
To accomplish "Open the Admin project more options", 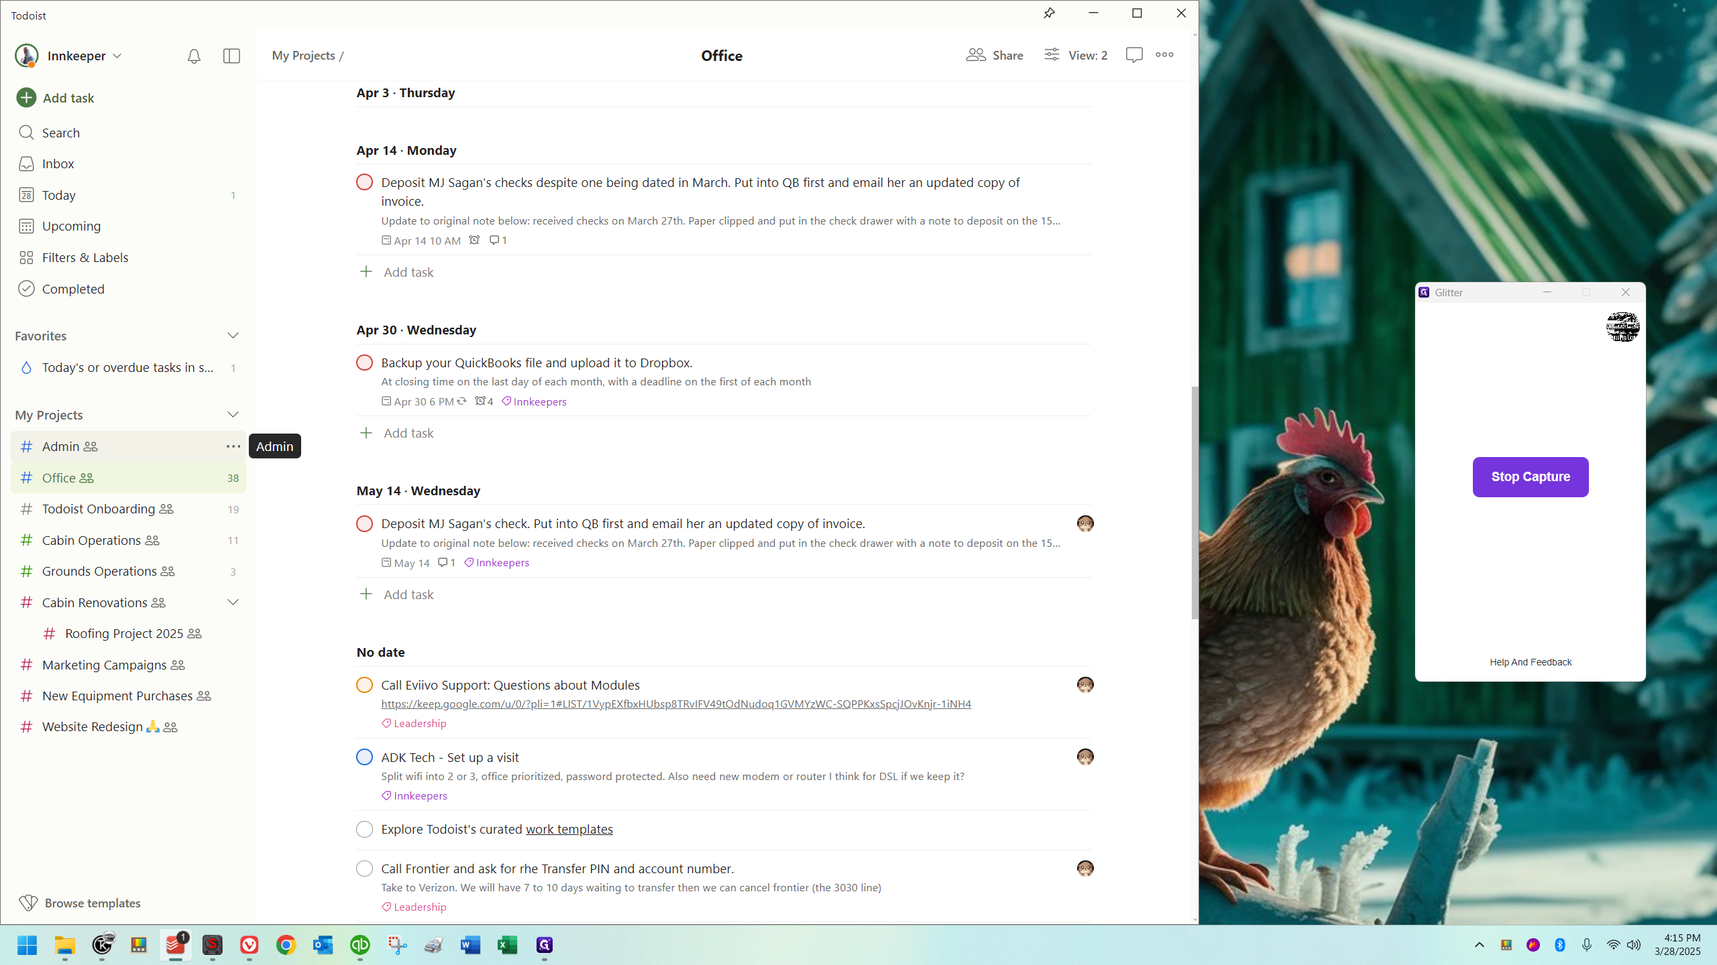I will (x=233, y=446).
